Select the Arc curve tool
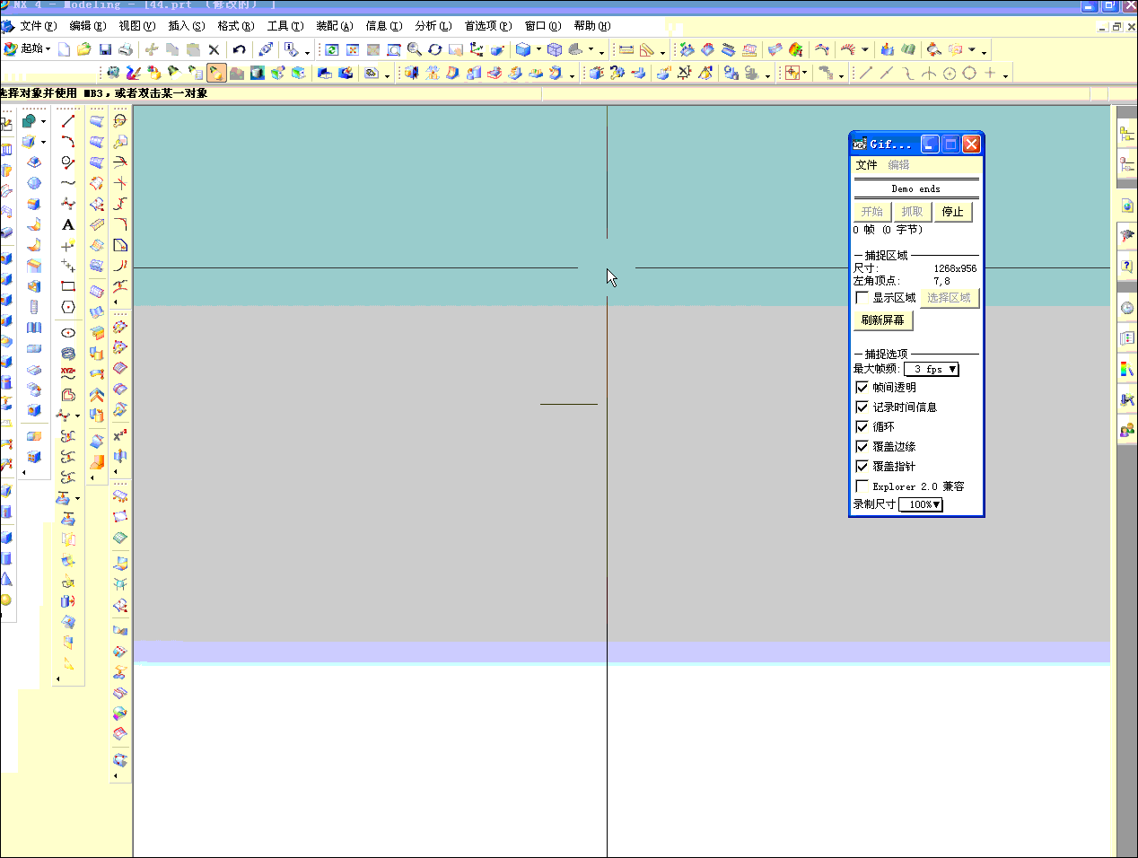This screenshot has height=858, width=1138. pos(68,142)
